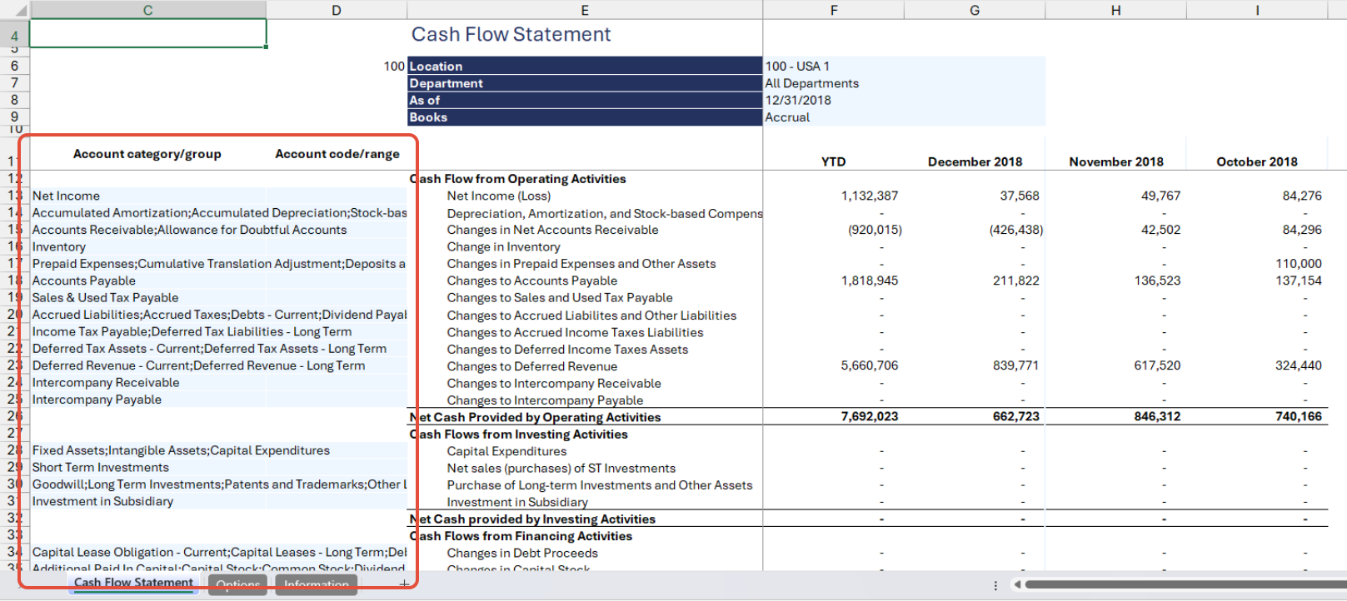Image resolution: width=1347 pixels, height=601 pixels.
Task: Click the YTD column heading
Action: click(x=834, y=161)
